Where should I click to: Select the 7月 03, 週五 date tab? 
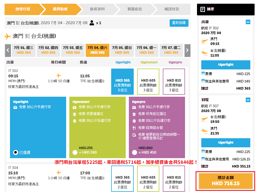[73, 50]
